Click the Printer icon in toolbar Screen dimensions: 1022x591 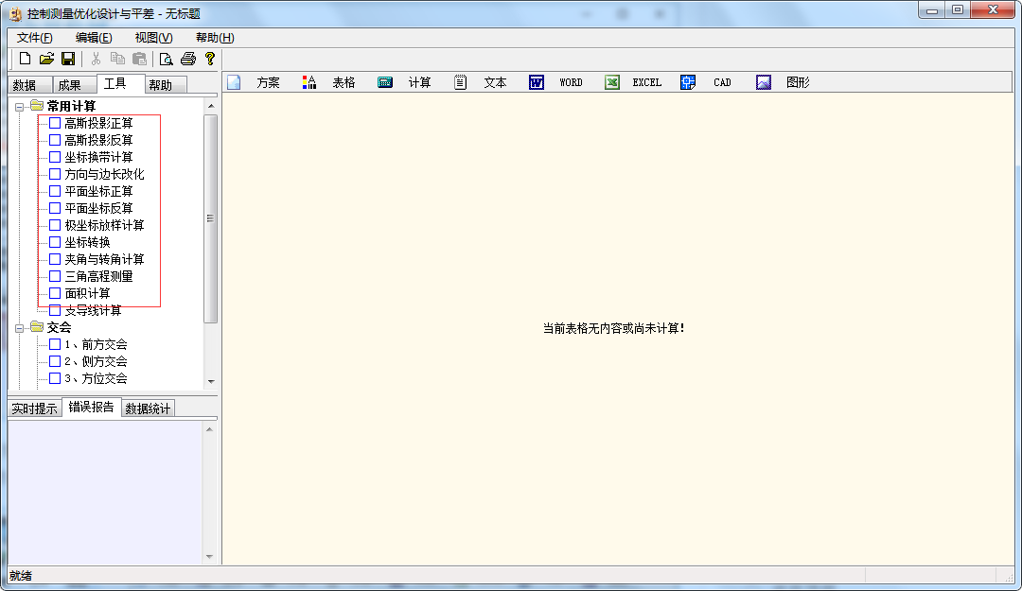coord(188,59)
